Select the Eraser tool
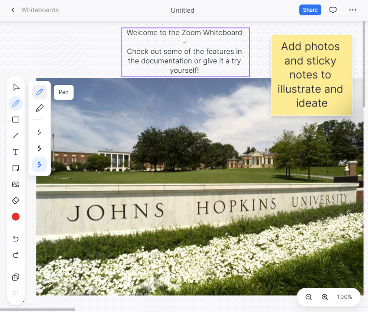The height and width of the screenshot is (312, 368). pyautogui.click(x=16, y=201)
